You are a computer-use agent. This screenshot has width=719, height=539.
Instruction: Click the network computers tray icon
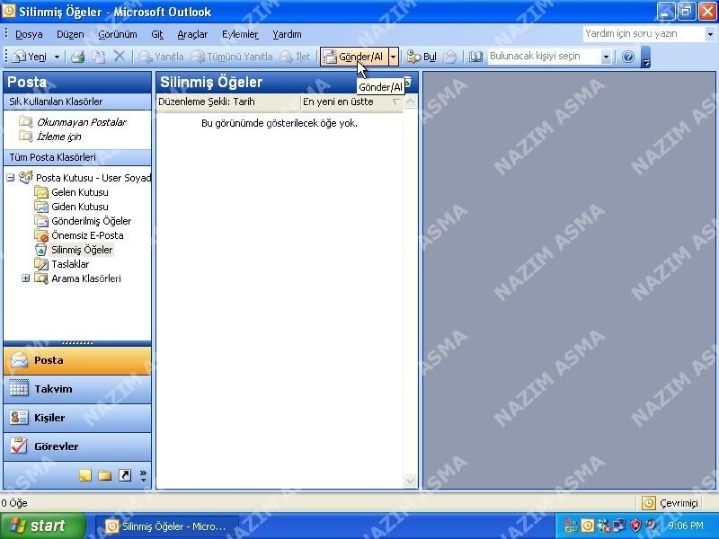pos(619,526)
